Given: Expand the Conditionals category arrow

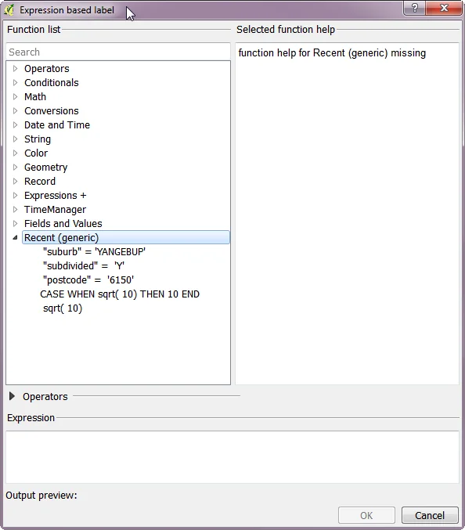Looking at the screenshot, I should [x=15, y=83].
